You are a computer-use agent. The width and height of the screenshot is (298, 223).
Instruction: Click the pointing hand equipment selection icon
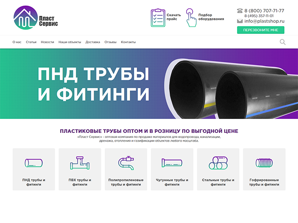[191, 18]
